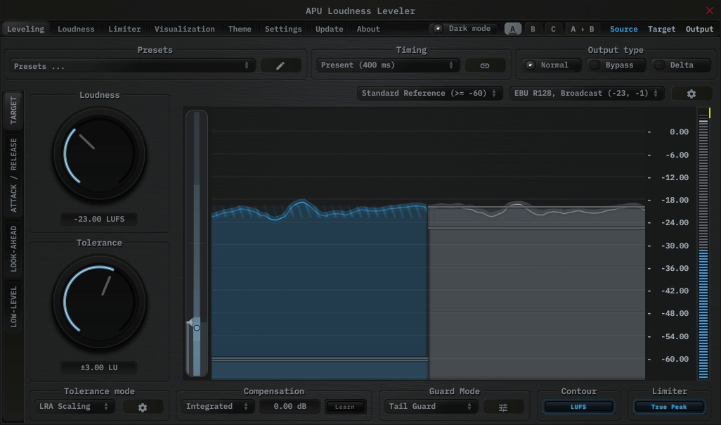This screenshot has width=721, height=425.
Task: Open Standard Reference (>= -60) dropdown
Action: (x=429, y=94)
